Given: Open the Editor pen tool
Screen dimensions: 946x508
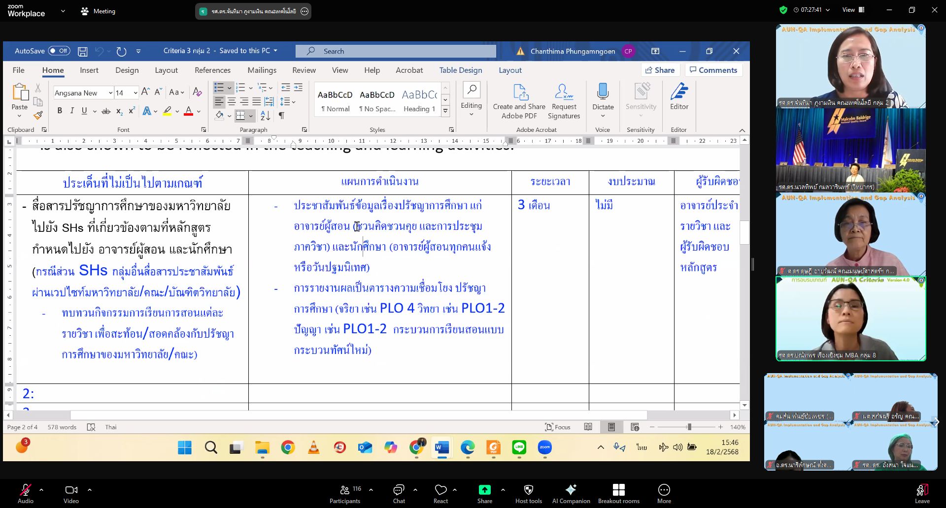Looking at the screenshot, I should [x=679, y=97].
